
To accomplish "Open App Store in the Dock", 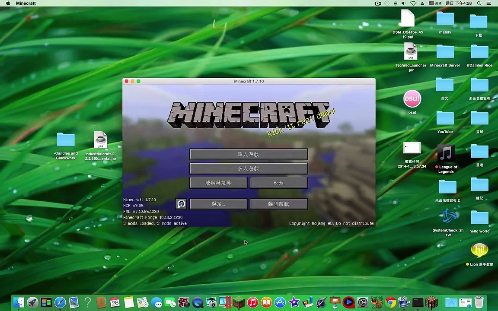I will tap(280, 302).
